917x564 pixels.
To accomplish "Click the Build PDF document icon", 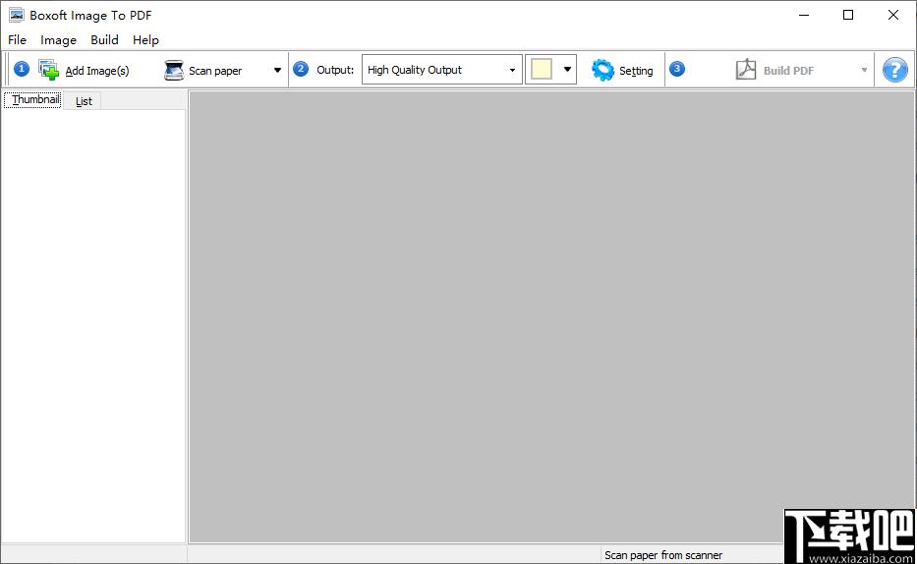I will 746,70.
